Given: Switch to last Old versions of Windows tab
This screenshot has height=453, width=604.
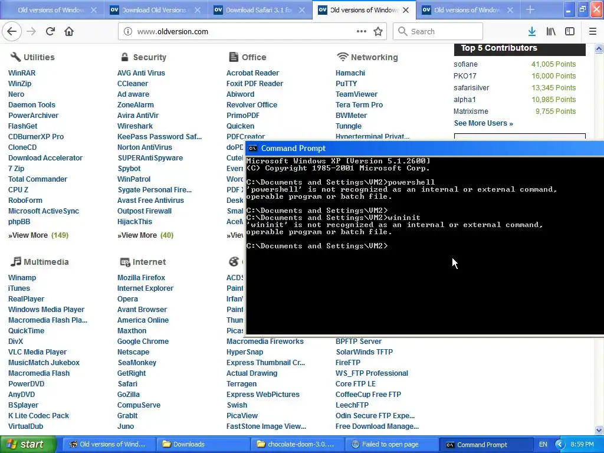Looking at the screenshot, I should coord(467,10).
